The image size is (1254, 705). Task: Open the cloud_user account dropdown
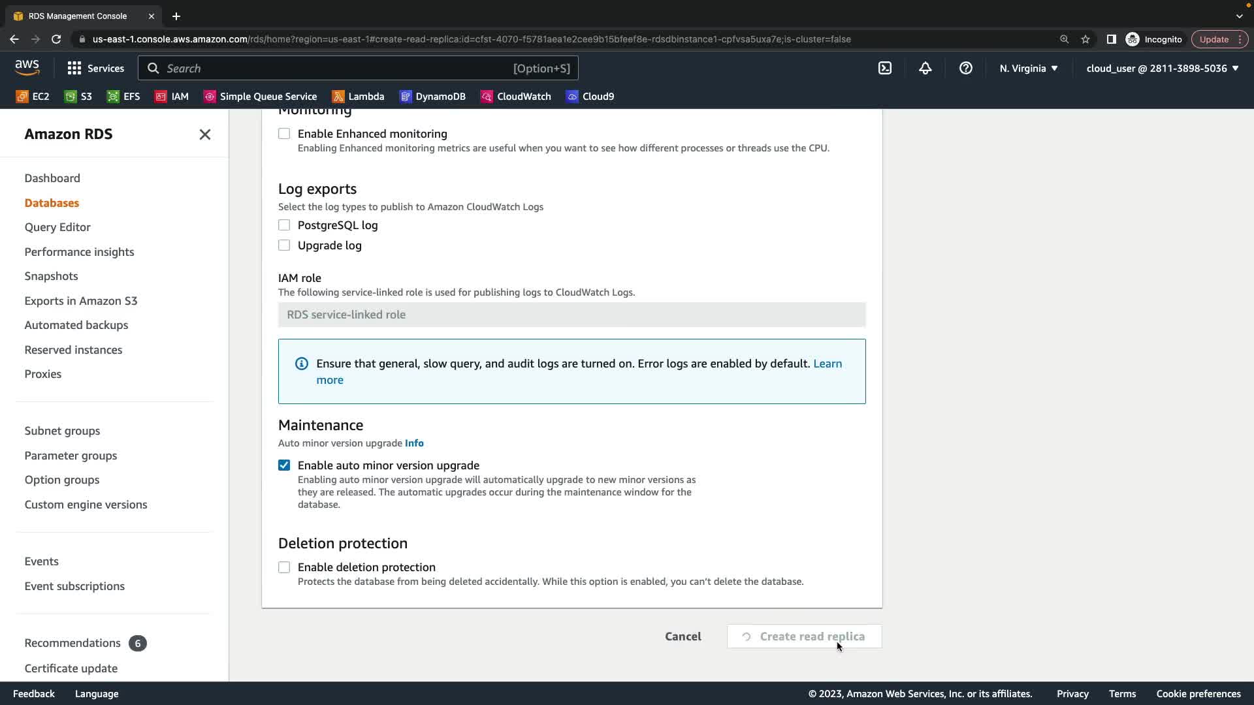pyautogui.click(x=1162, y=69)
